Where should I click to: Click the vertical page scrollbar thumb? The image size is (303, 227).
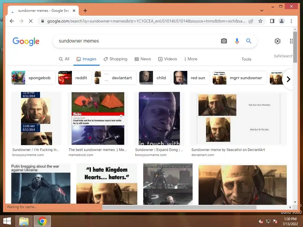295,47
